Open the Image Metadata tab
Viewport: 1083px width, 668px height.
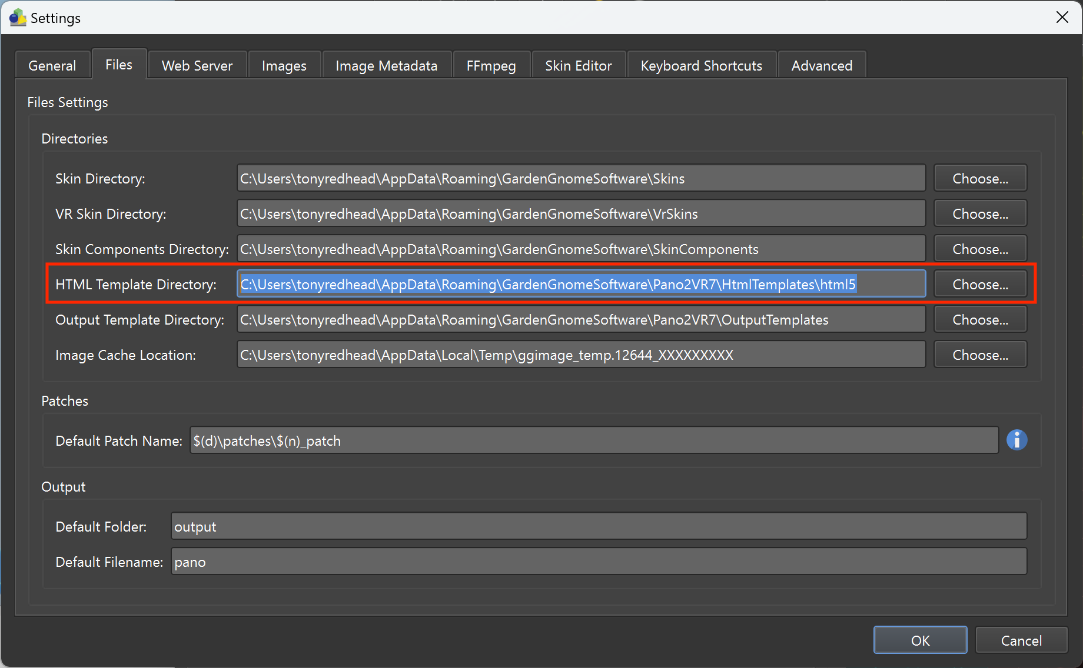tap(387, 65)
